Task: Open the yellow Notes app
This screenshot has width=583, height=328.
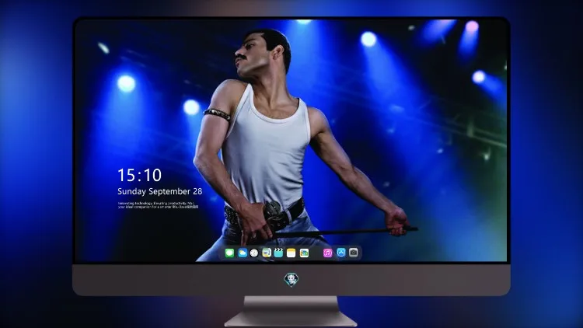Action: 291,253
